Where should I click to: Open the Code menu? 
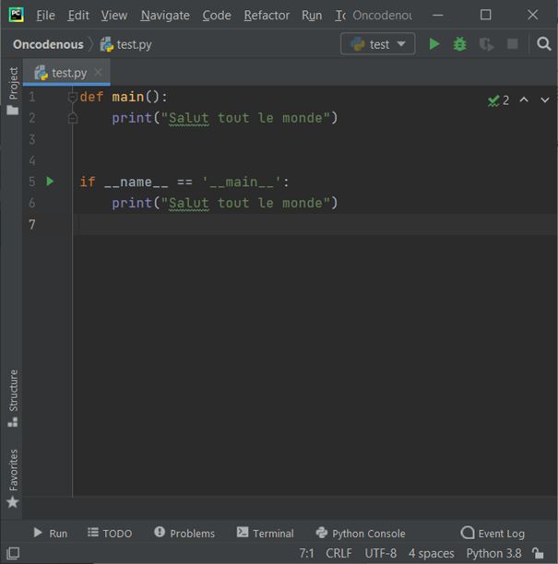217,15
